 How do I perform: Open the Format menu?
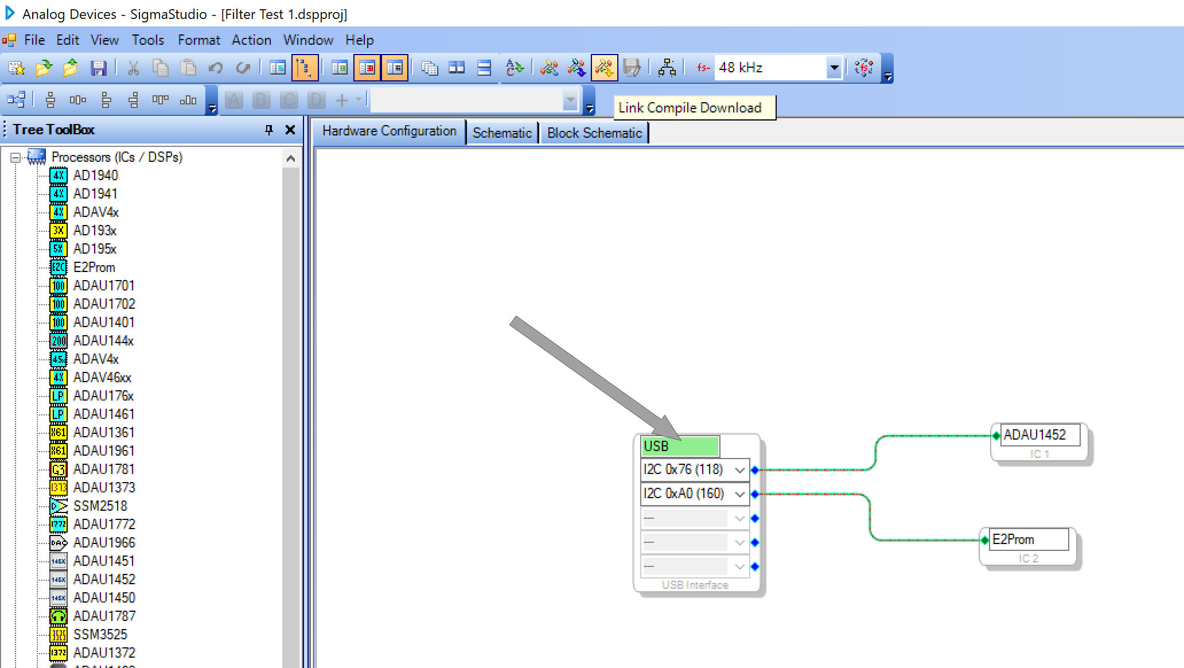[x=198, y=40]
